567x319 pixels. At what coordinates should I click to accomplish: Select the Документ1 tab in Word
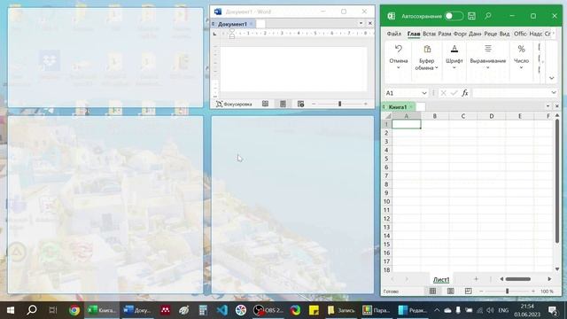233,24
